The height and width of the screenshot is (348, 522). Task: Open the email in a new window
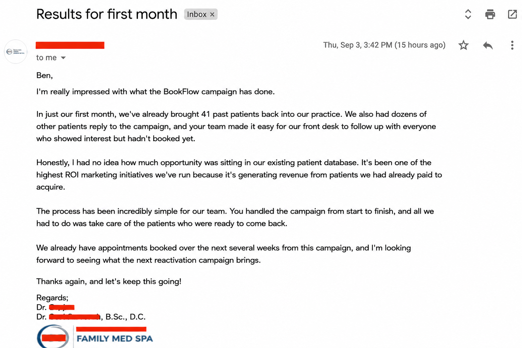tap(512, 14)
